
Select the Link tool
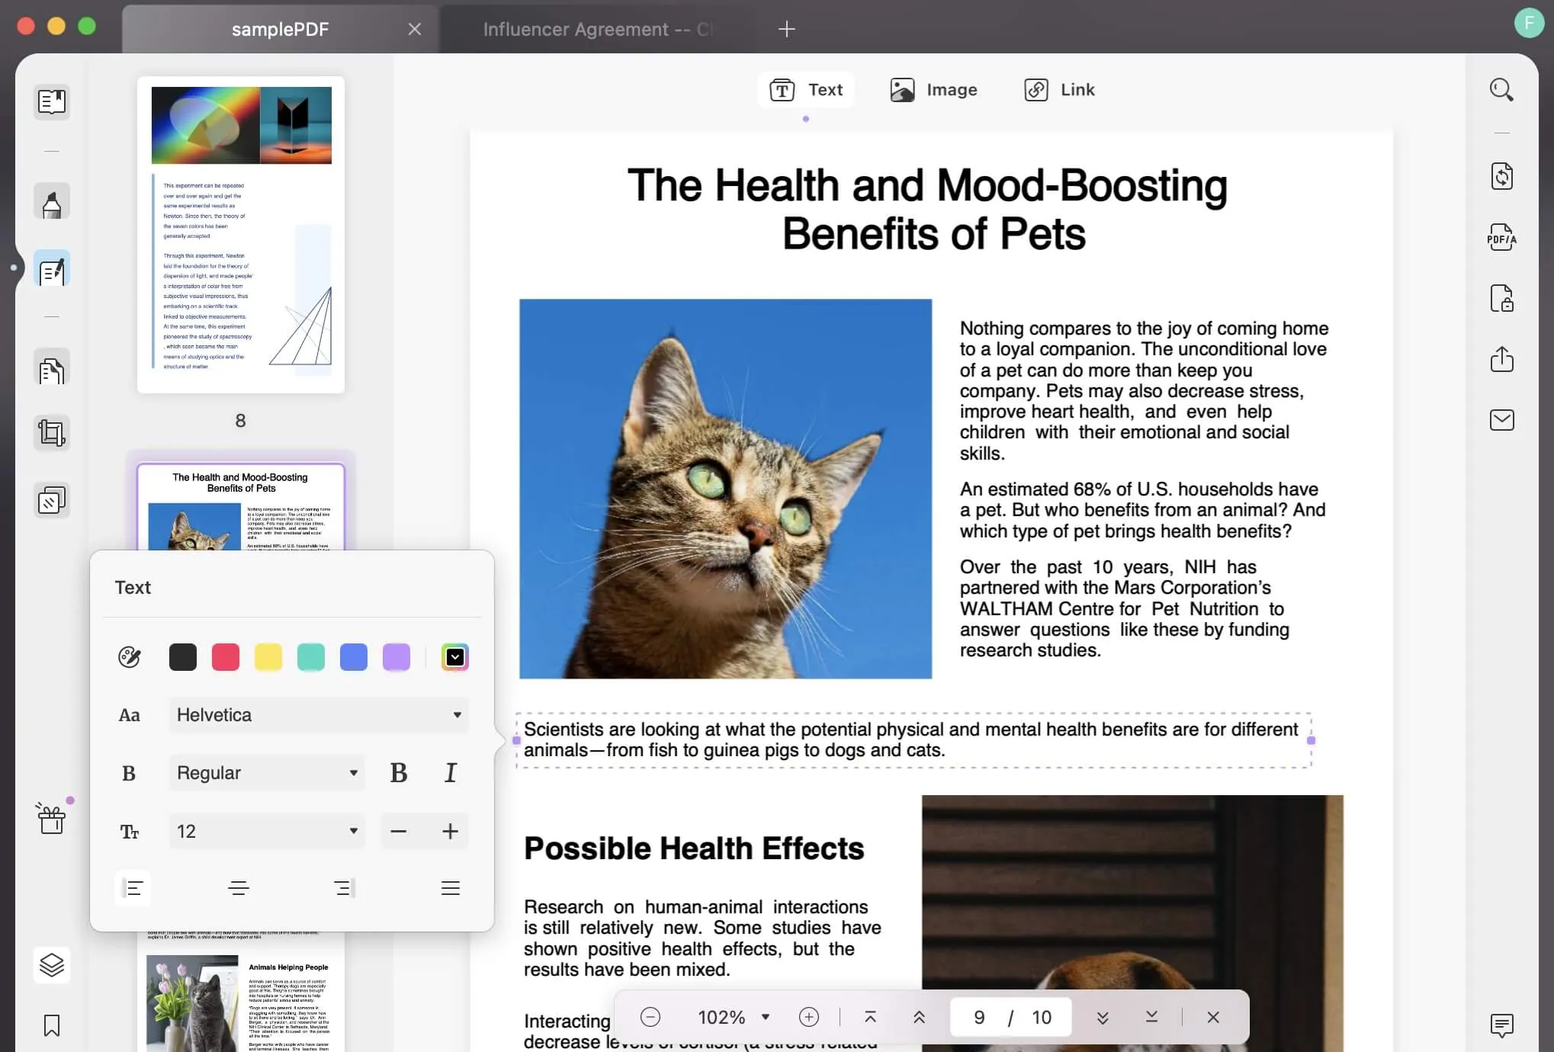tap(1057, 89)
